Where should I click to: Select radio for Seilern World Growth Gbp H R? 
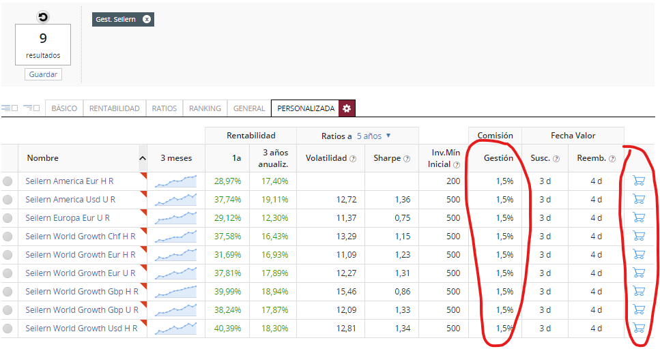point(8,292)
